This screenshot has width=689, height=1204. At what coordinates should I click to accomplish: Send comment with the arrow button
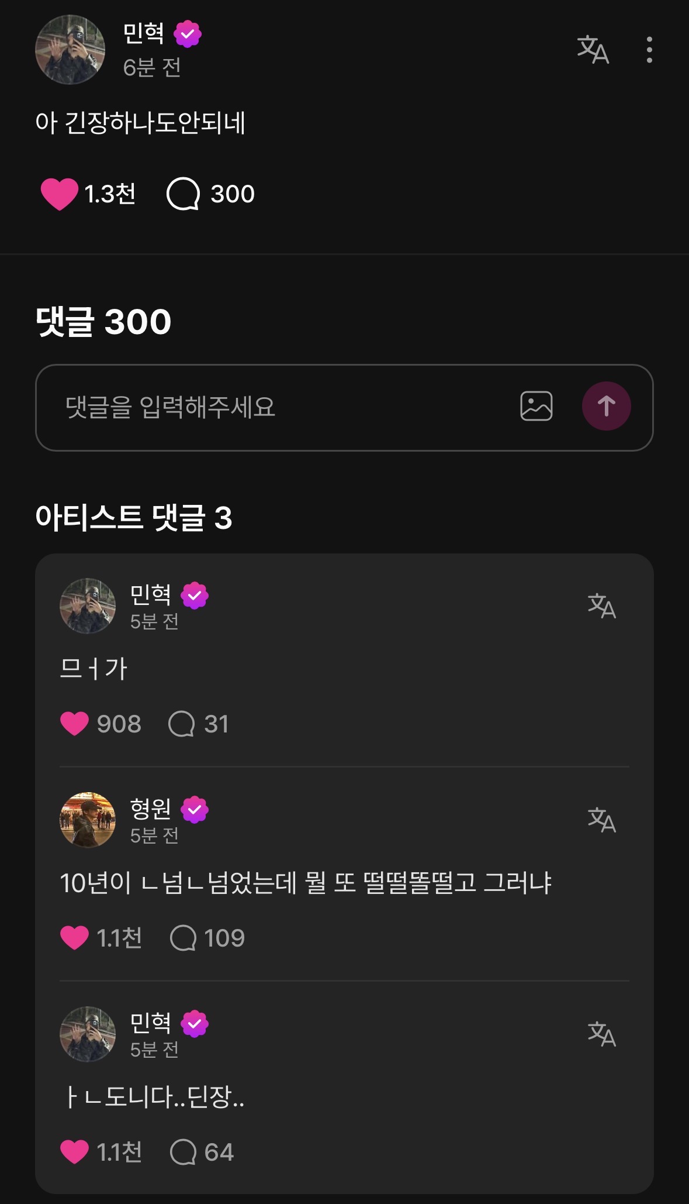[x=606, y=406]
